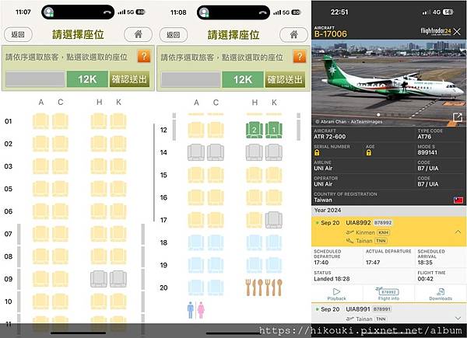Select seat 08H
467x338 pixels.
click(99, 256)
